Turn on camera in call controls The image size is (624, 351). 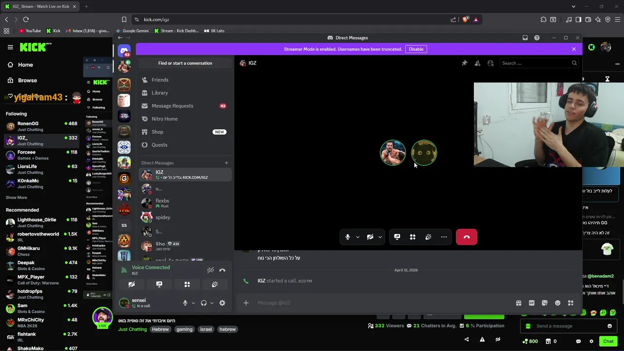370,237
